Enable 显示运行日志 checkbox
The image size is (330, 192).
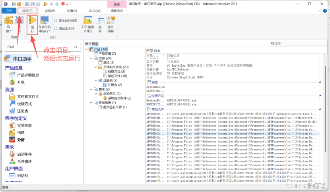click(x=56, y=20)
